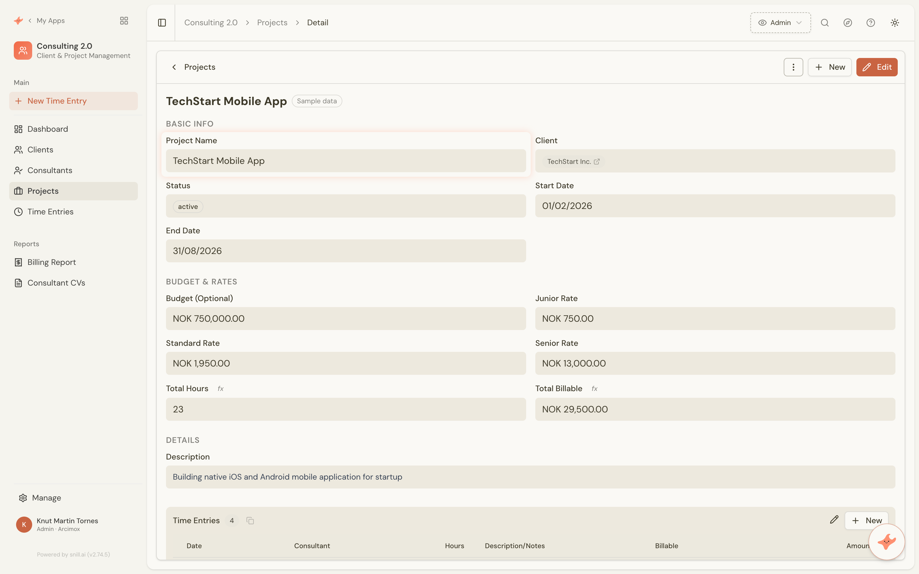Open the snill assistant floating button
Screen dimensions: 919x574
tap(887, 542)
